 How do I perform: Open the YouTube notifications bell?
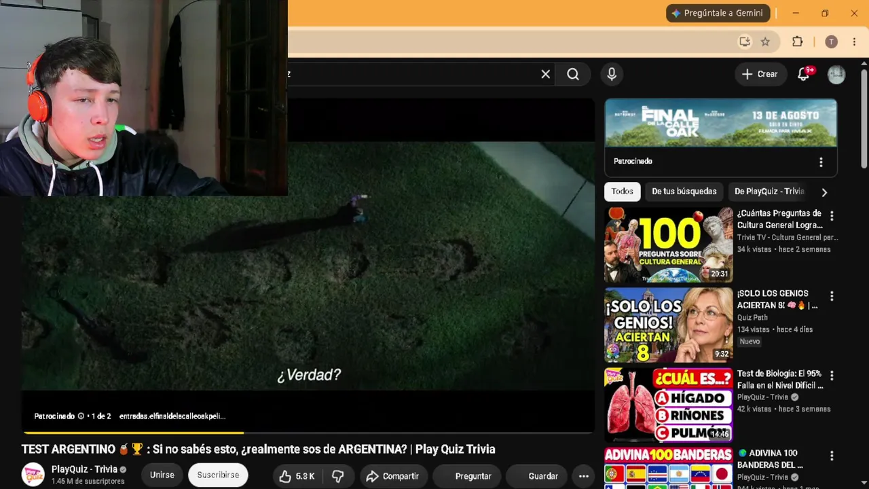tap(804, 74)
